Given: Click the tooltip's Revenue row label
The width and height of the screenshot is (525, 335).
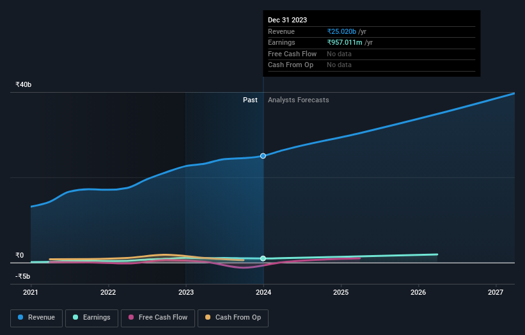Looking at the screenshot, I should 281,31.
